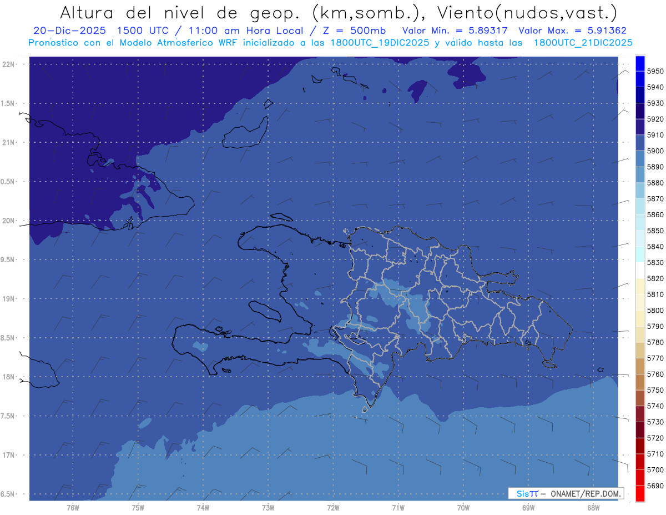Viewport: 666px width, 515px height.
Task: Click the '71W' longitude label
Action: [x=398, y=507]
